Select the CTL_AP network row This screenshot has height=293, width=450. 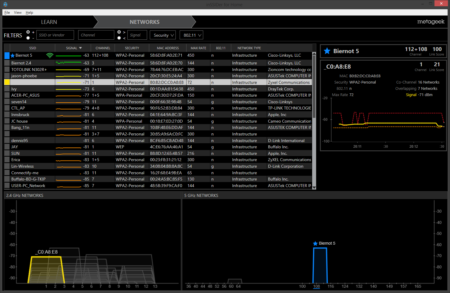coord(158,108)
